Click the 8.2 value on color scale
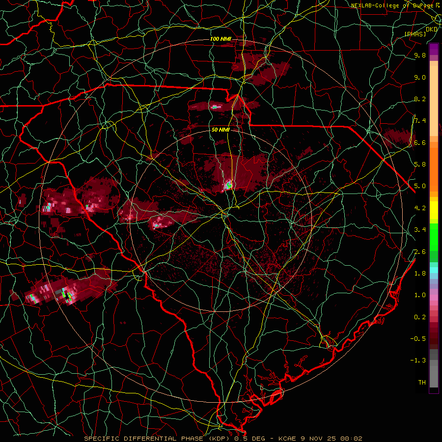442x442 pixels. pyautogui.click(x=420, y=99)
